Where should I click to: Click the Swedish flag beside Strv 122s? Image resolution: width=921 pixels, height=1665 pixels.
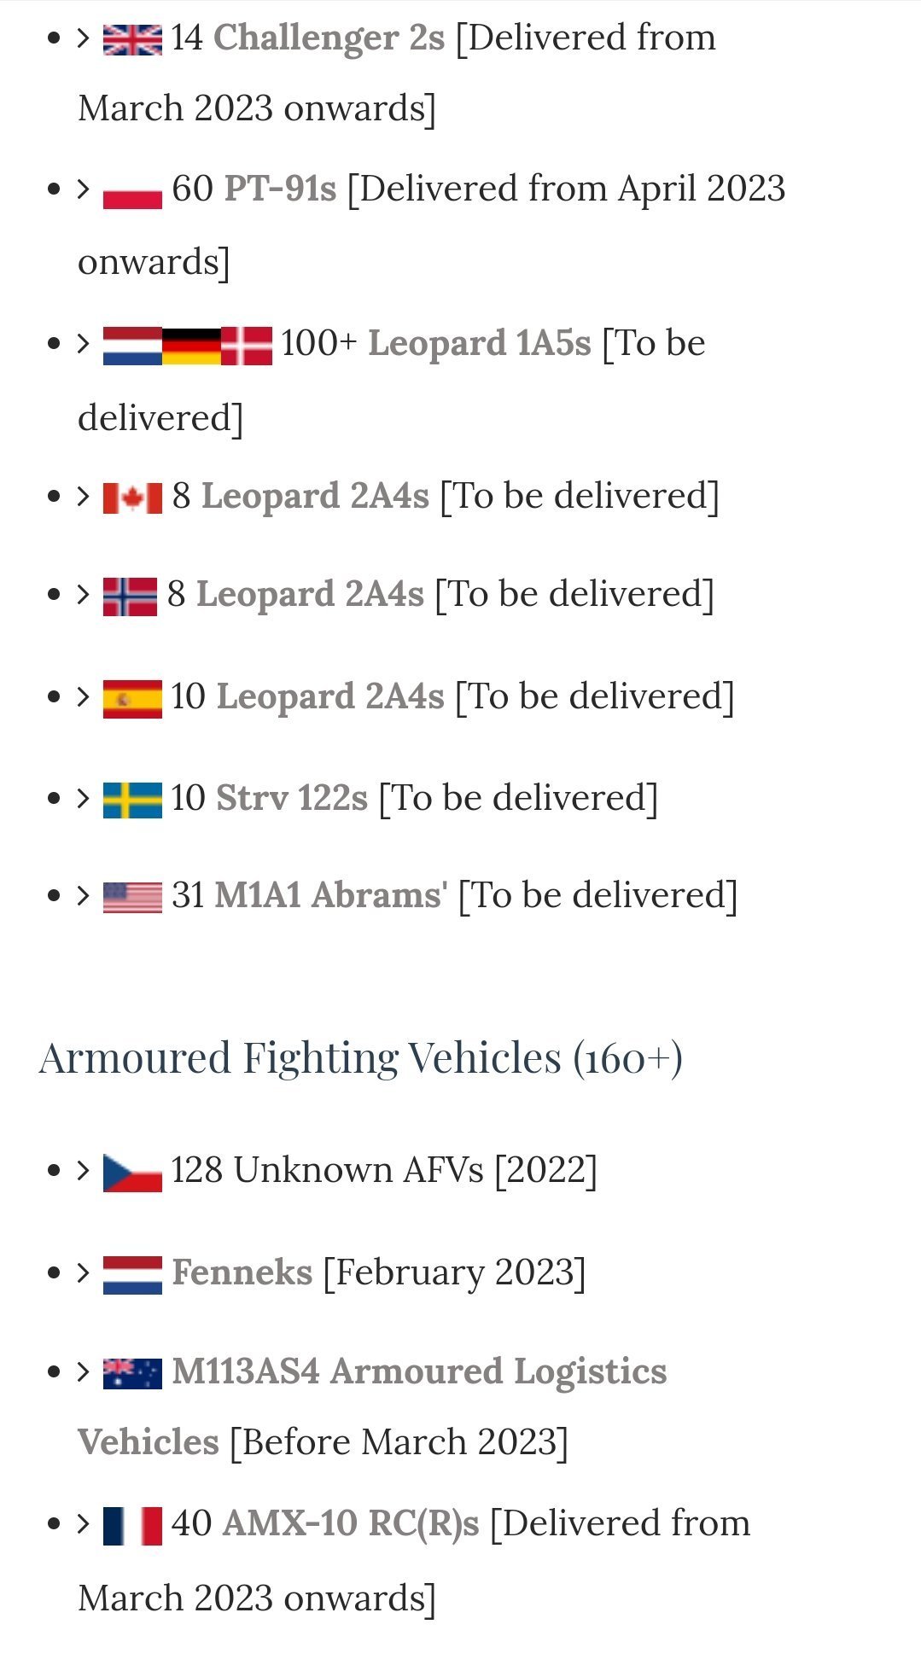coord(132,800)
